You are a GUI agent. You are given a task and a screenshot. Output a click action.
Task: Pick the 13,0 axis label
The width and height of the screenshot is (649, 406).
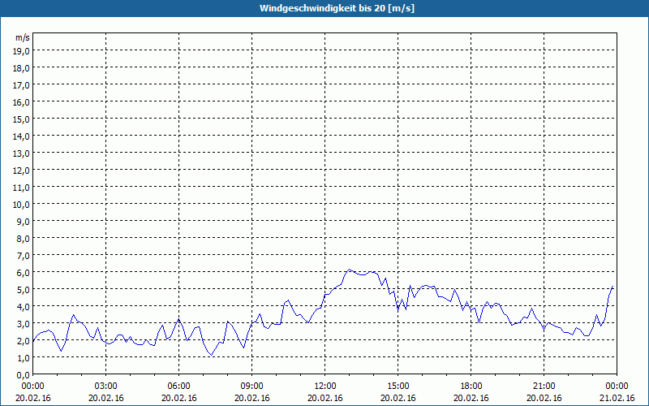[x=22, y=153]
